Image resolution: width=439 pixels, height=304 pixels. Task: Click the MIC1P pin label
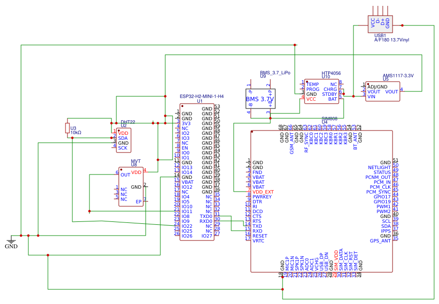[287, 263]
